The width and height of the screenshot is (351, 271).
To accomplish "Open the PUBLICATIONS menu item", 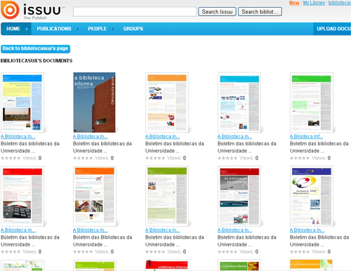I will tap(54, 29).
